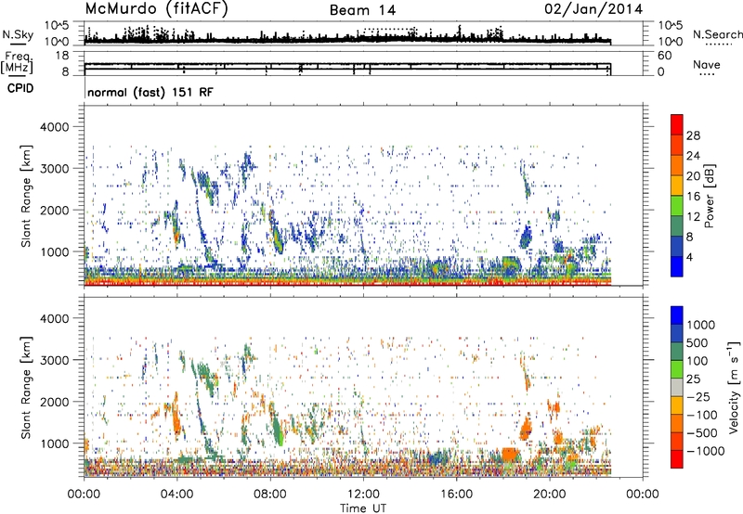Click the "16:00" time tick label
This screenshot has height=514, width=743.
[456, 495]
